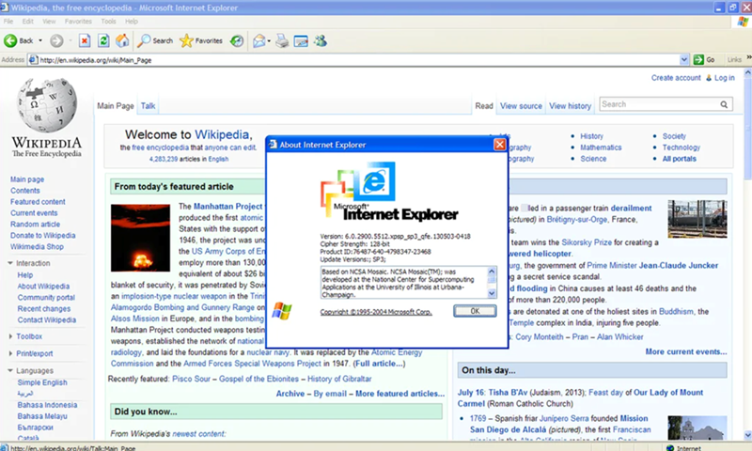Click the History toolbar icon
The height and width of the screenshot is (451, 752).
(x=237, y=40)
